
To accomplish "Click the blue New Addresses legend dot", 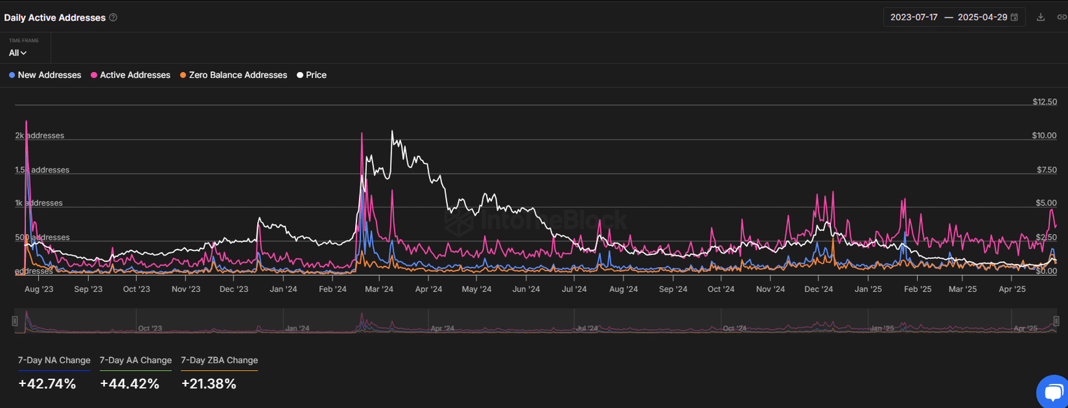I will tap(12, 75).
